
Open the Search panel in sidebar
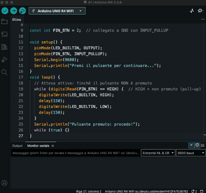(5, 72)
